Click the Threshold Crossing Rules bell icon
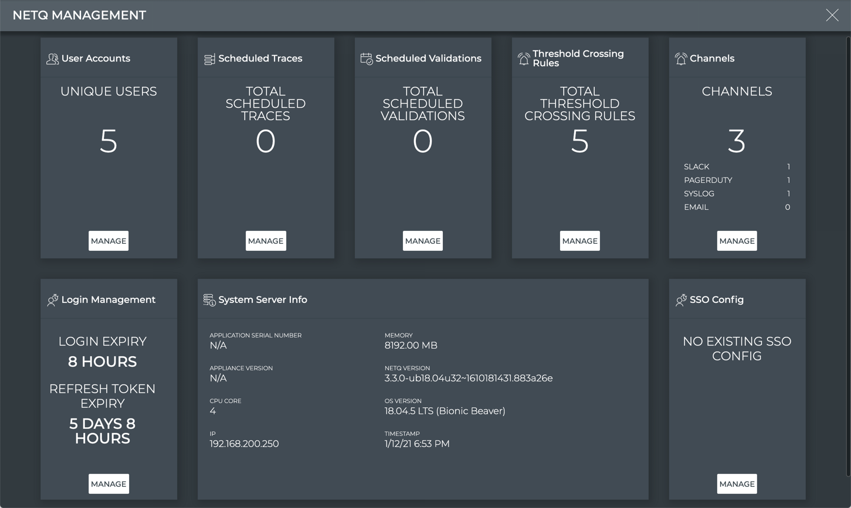 point(523,58)
